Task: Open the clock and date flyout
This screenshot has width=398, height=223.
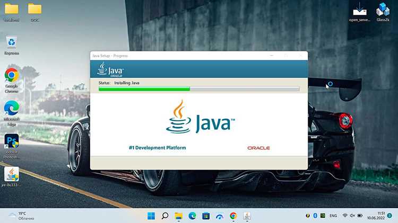Action: click(376, 216)
